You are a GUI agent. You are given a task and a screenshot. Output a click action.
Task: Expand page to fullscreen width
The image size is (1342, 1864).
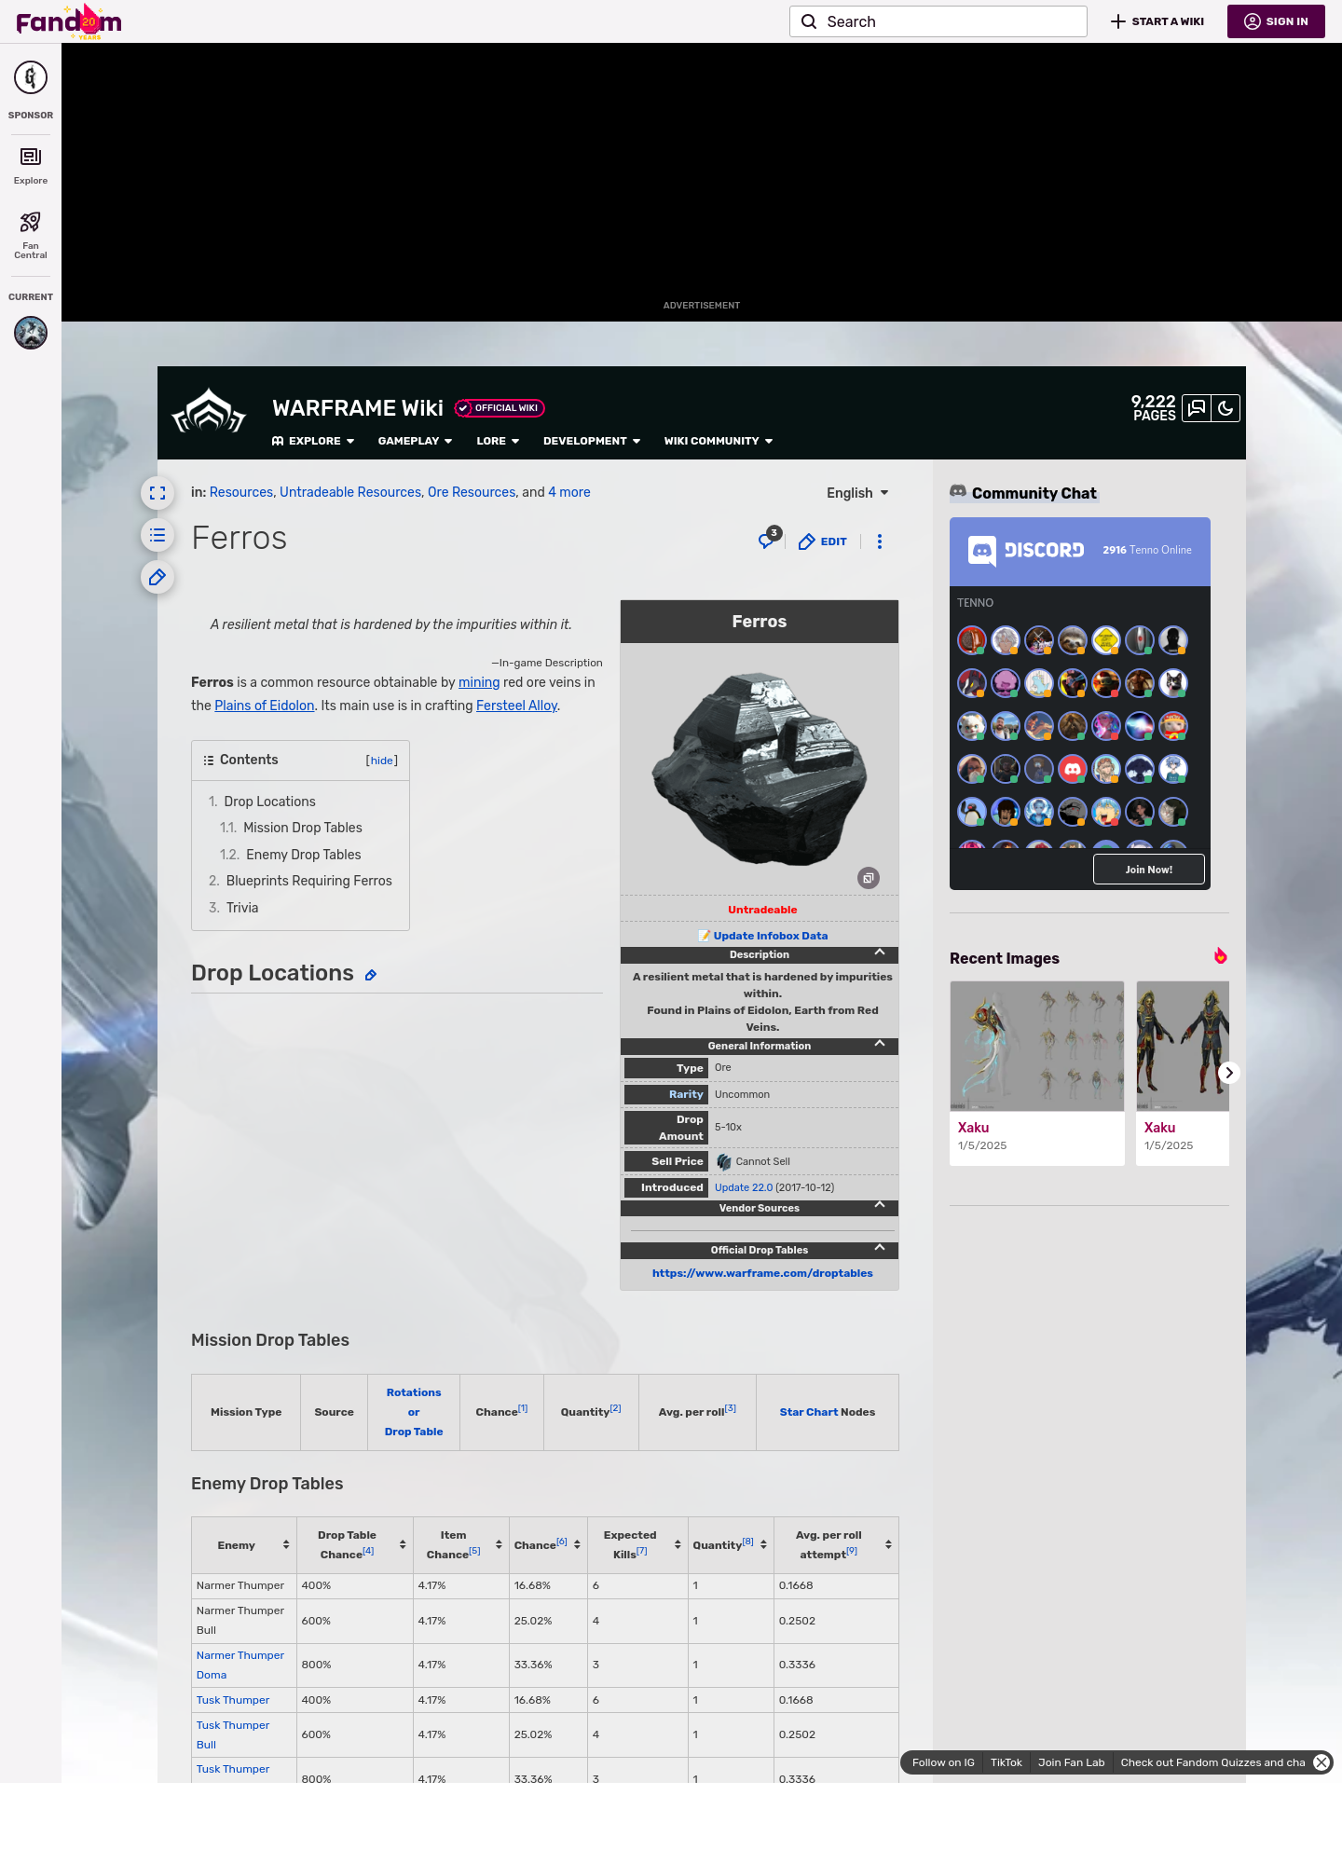pyautogui.click(x=157, y=493)
